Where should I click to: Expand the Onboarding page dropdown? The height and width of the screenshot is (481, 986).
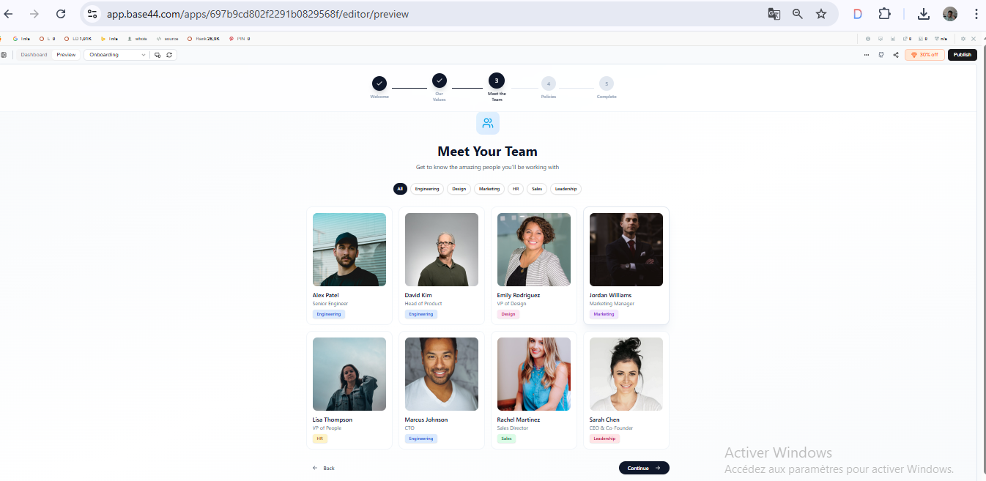point(117,55)
